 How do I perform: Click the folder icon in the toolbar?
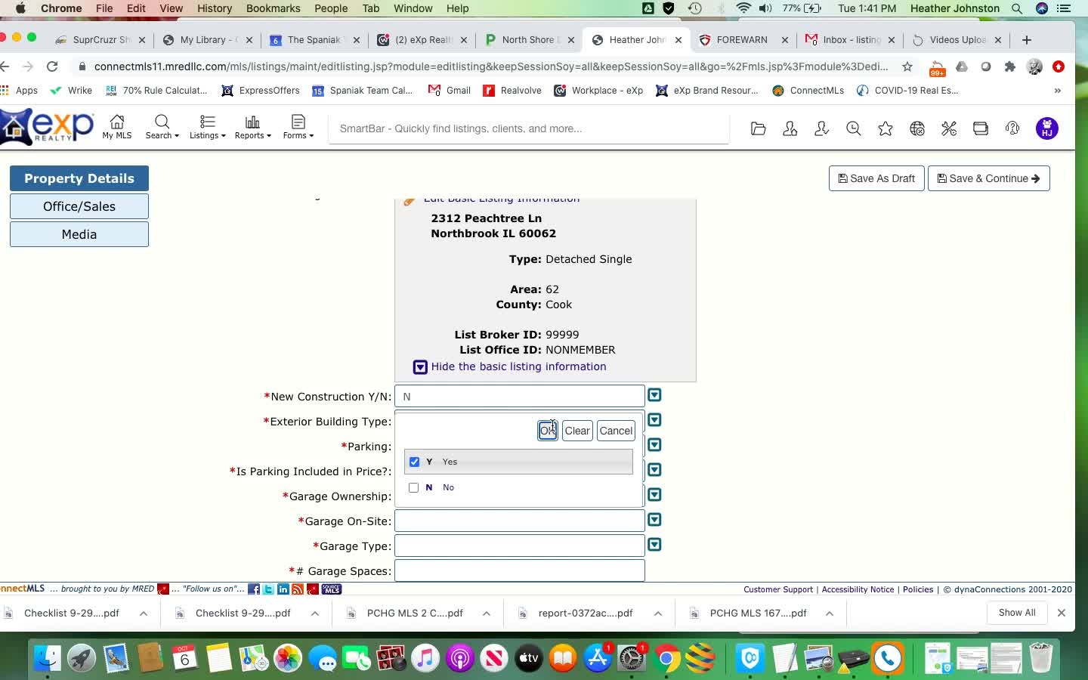(x=759, y=128)
